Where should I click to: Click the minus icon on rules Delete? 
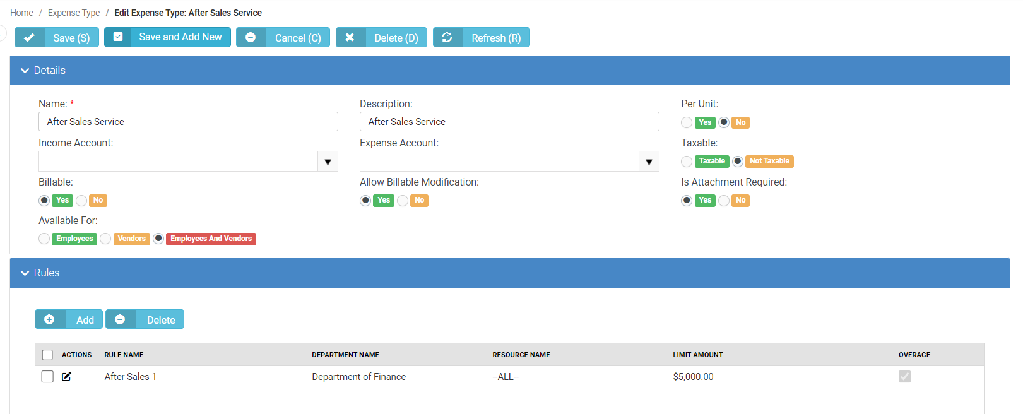pos(120,320)
